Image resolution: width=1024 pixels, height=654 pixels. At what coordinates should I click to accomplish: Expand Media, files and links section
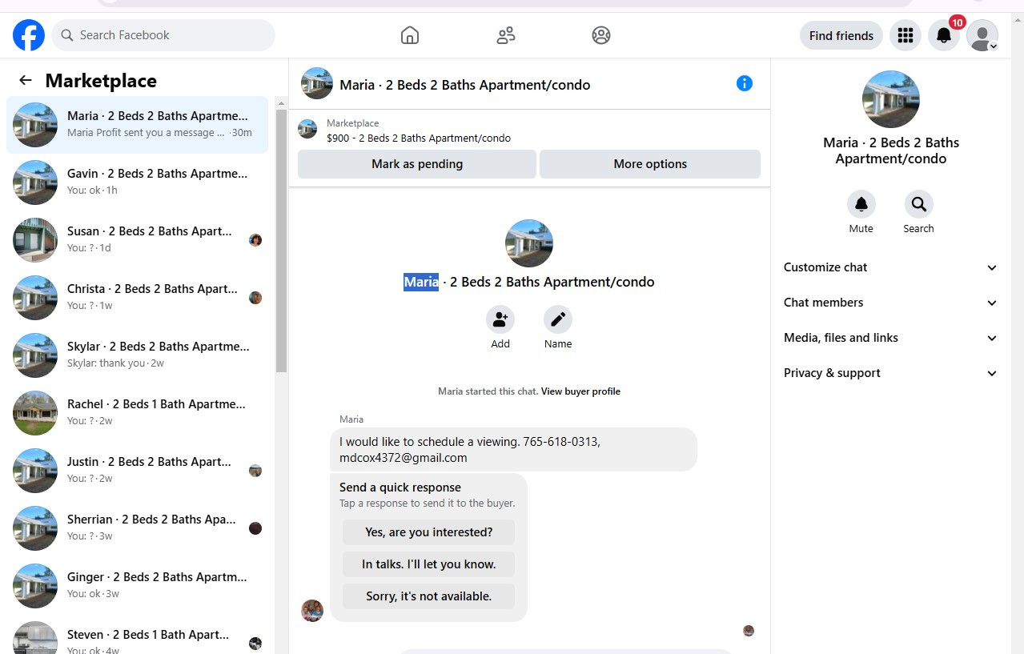pos(890,338)
